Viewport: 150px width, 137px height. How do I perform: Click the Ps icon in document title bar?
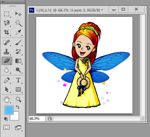[32, 10]
